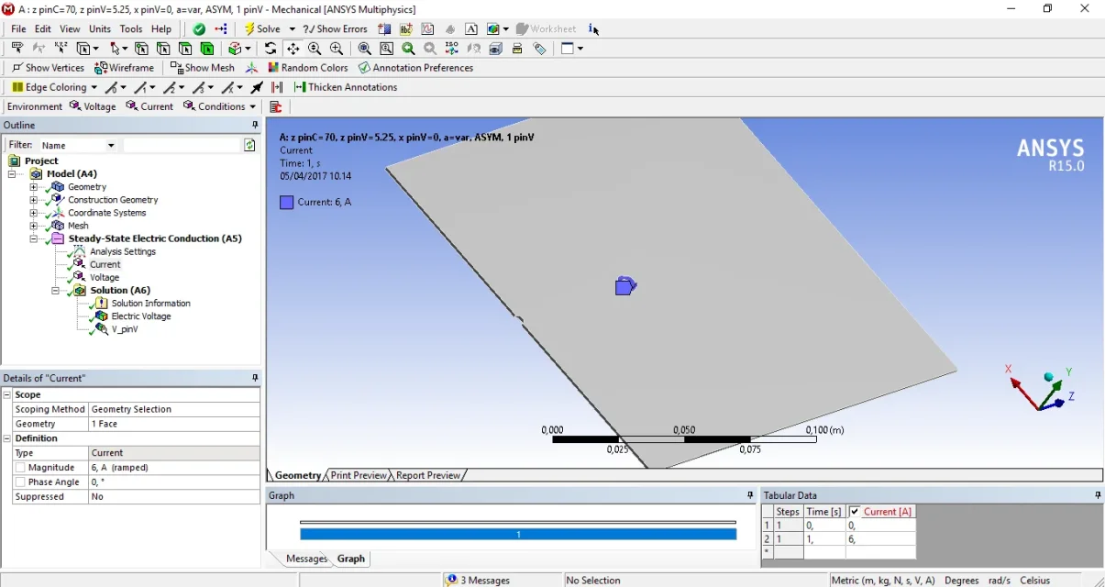The width and height of the screenshot is (1105, 587).
Task: Pin the Details of Current panel
Action: click(255, 378)
